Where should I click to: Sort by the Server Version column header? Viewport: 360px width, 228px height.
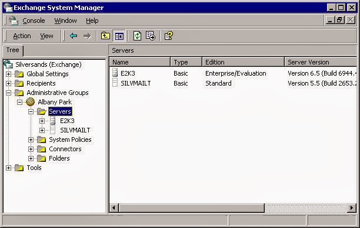coord(321,62)
